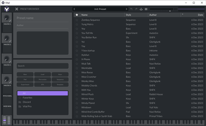Click the Macro 2 edit pencil icon

coord(10,41)
